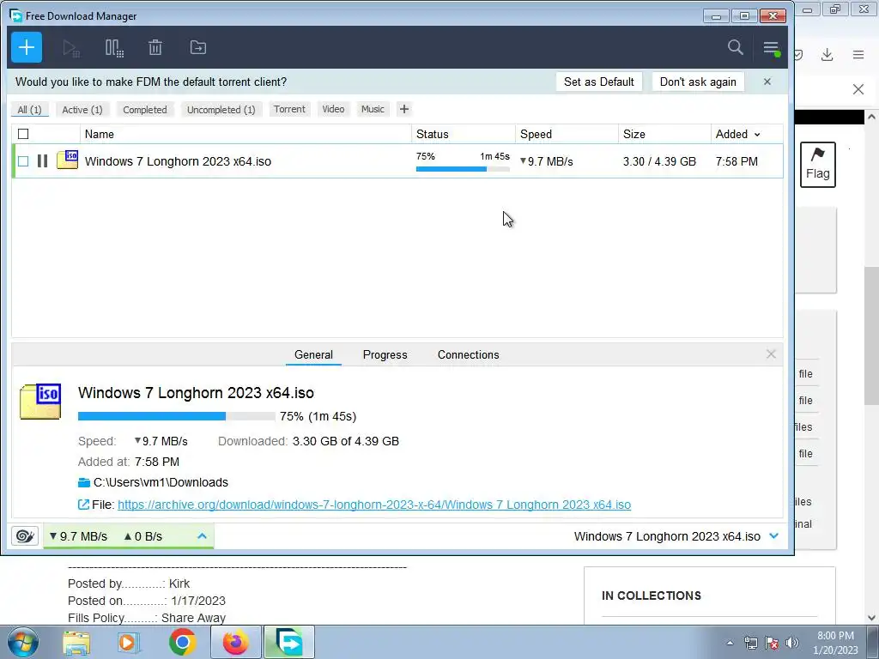Viewport: 879px width, 659px height.
Task: Click the Pause selected downloads toolbar icon
Action: click(114, 48)
